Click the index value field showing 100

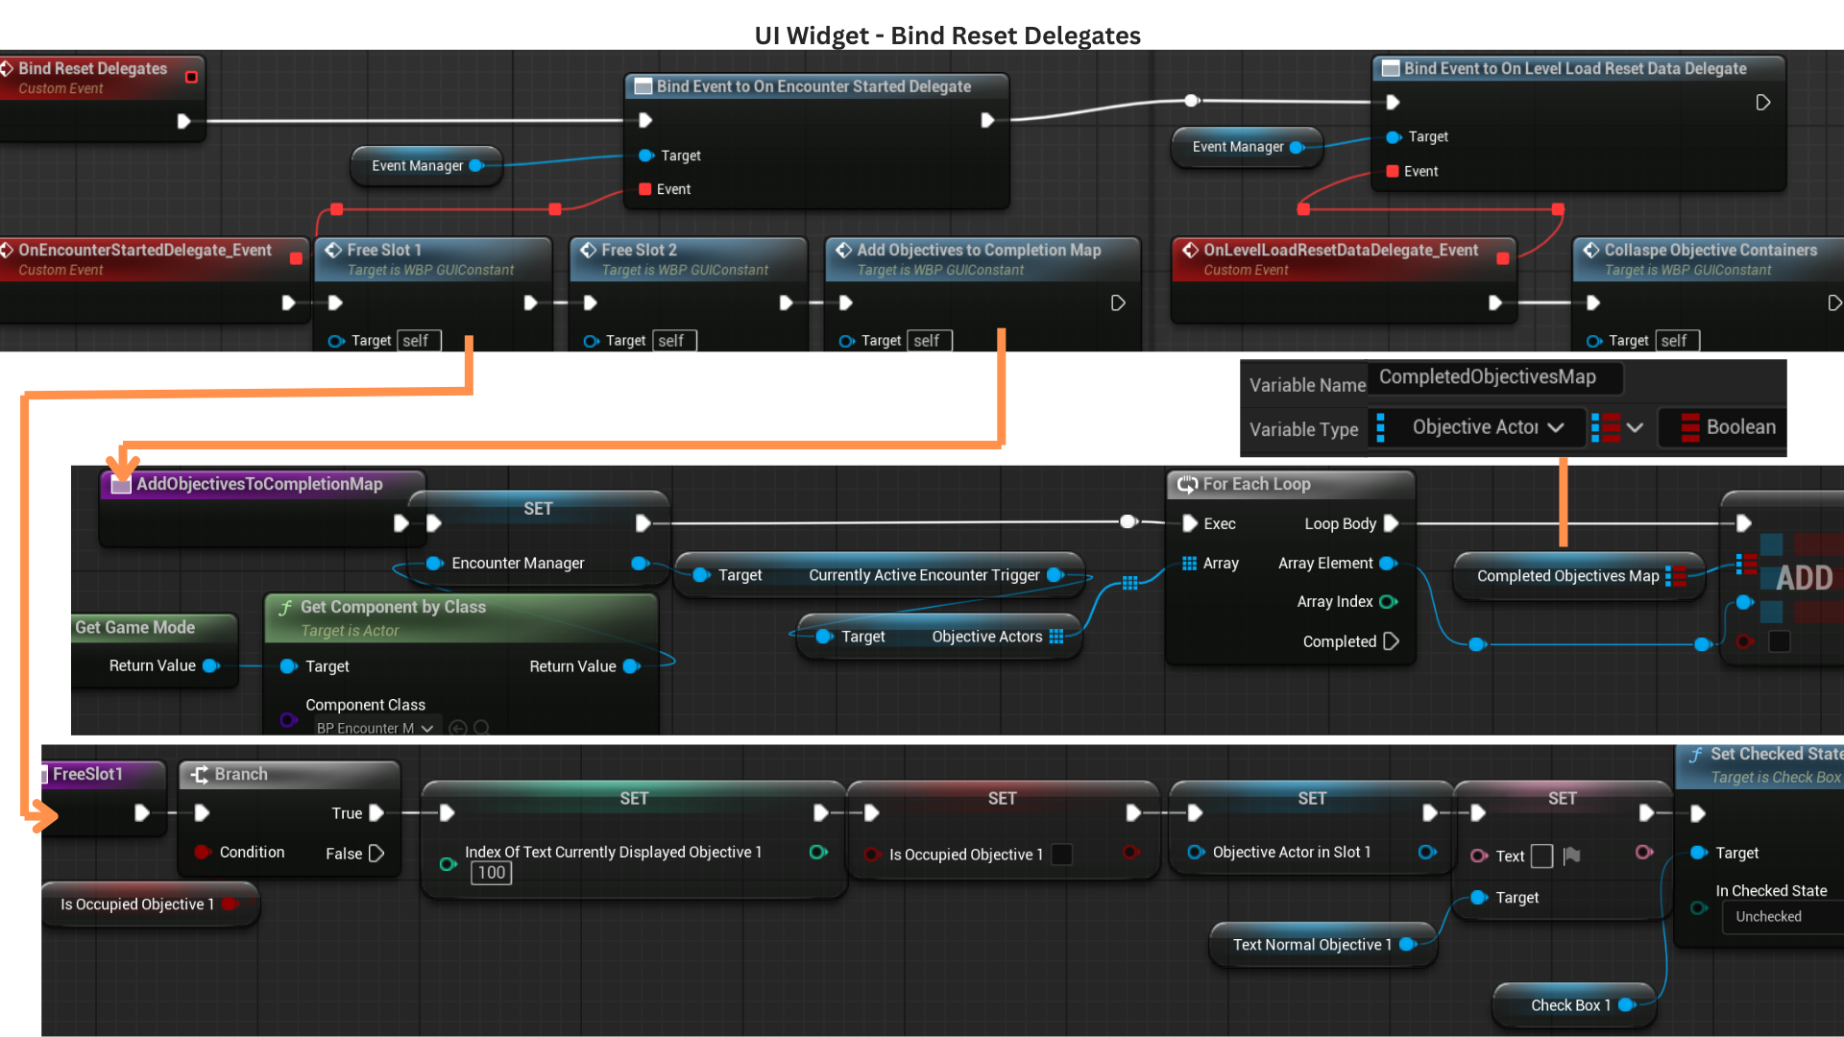click(491, 873)
